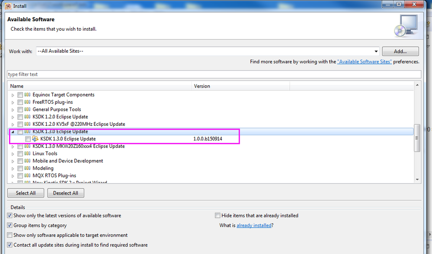
Task: Enable Hide items that are already installed
Action: [218, 216]
